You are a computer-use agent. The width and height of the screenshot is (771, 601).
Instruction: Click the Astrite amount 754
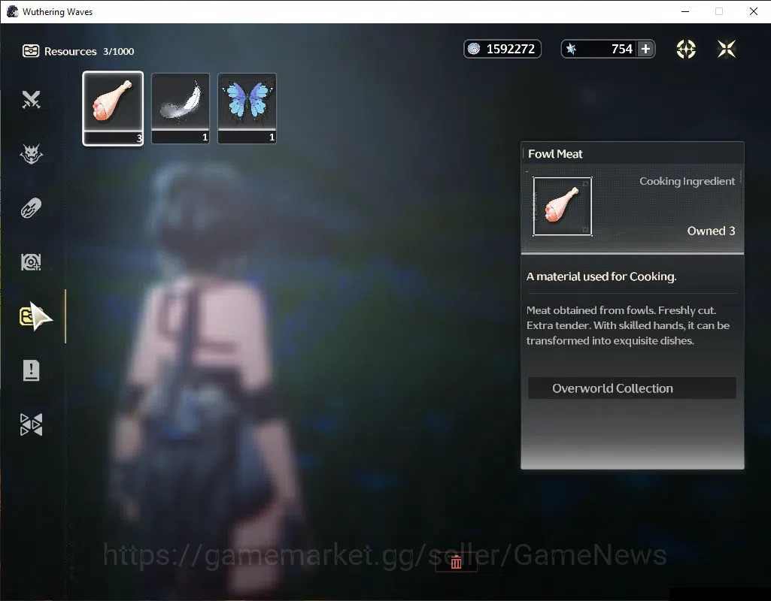(622, 49)
